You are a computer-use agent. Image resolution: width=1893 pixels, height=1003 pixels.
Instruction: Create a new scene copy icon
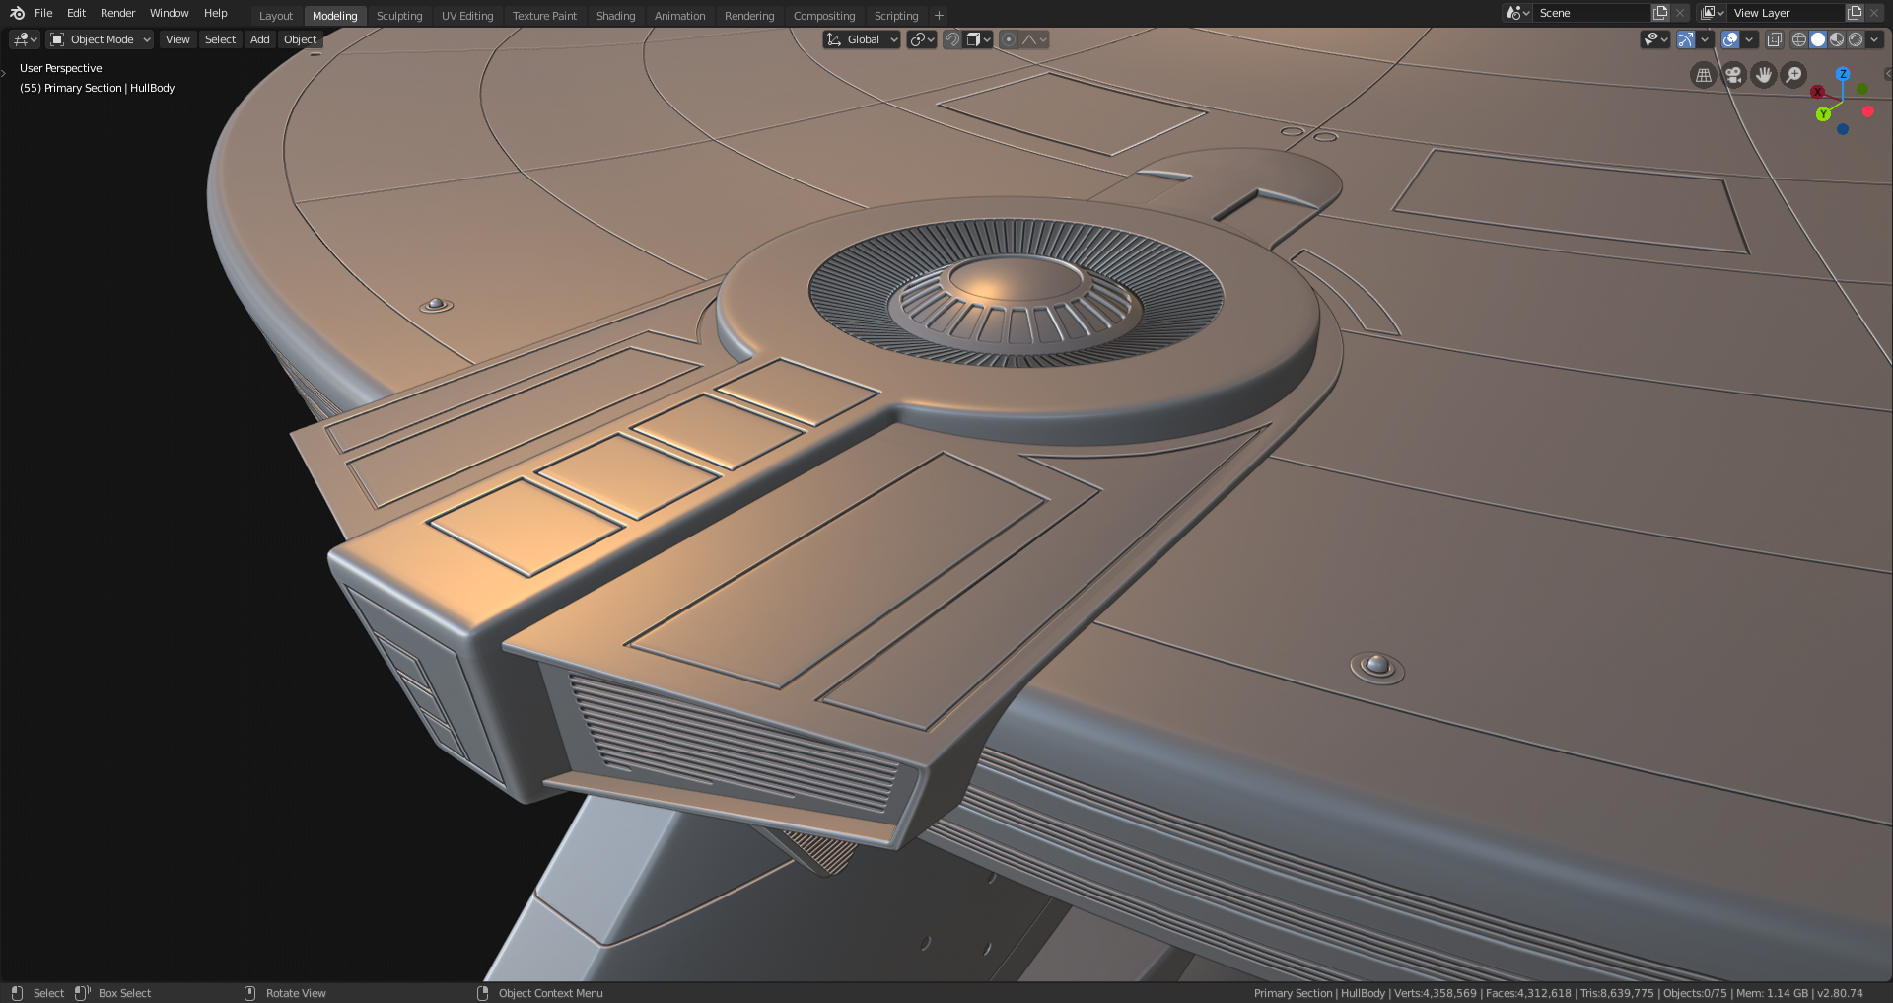1660,13
